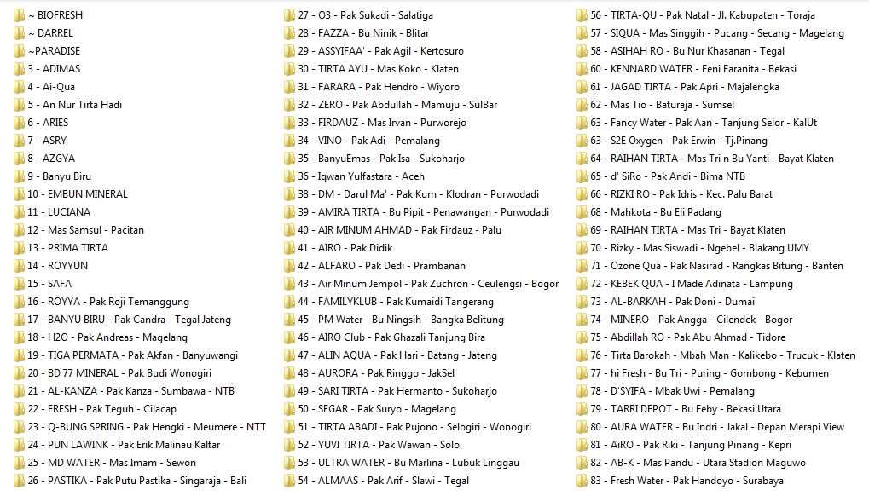Select '5 - An Nur Tirta Hadi' folder name
The image size is (869, 496).
click(x=75, y=105)
